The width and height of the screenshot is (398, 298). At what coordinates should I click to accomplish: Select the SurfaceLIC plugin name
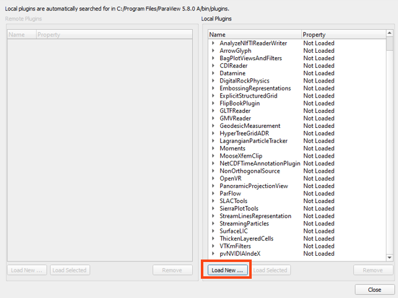(234, 231)
